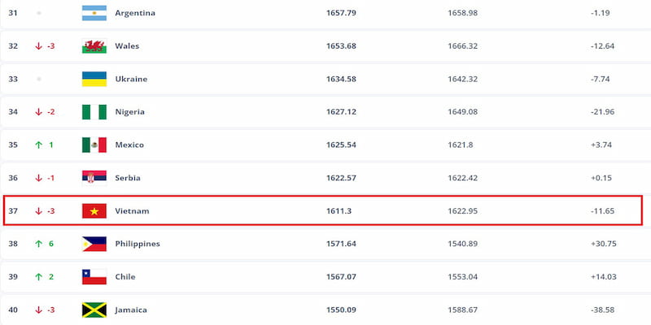Open the Argentina team name link

[135, 13]
